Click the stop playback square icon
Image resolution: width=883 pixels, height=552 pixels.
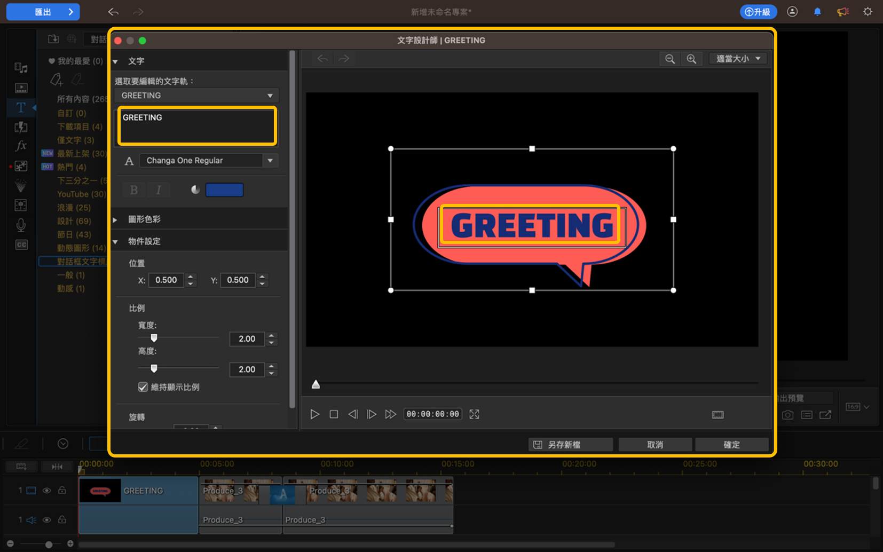tap(334, 414)
